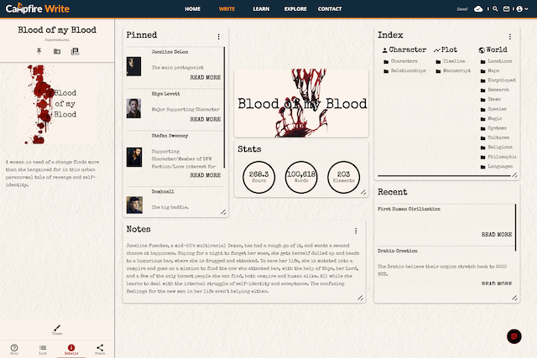
Task: Select Stefan Sweeney portrait thumbnail
Action: (x=134, y=157)
